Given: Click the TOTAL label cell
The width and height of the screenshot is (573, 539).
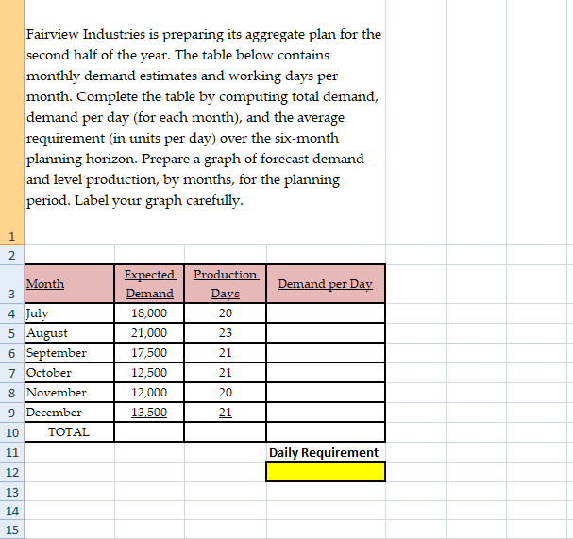Looking at the screenshot, I should pyautogui.click(x=69, y=432).
